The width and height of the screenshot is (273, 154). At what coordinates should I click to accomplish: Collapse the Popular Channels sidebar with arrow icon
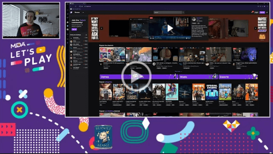click(86, 35)
